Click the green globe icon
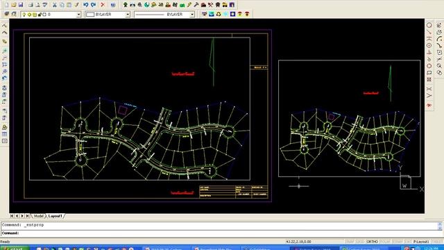The image size is (444, 250). click(146, 5)
